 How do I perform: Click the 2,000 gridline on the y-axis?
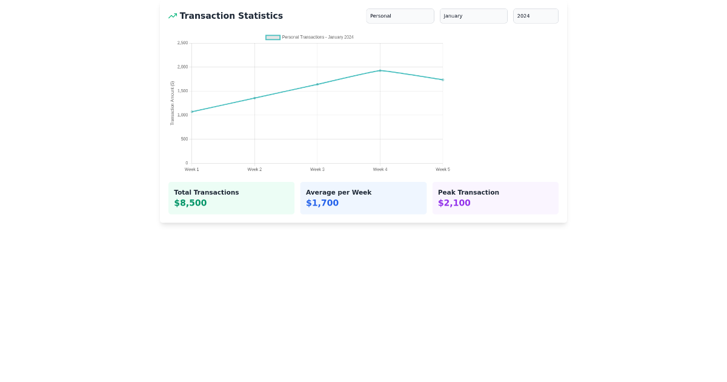click(184, 67)
